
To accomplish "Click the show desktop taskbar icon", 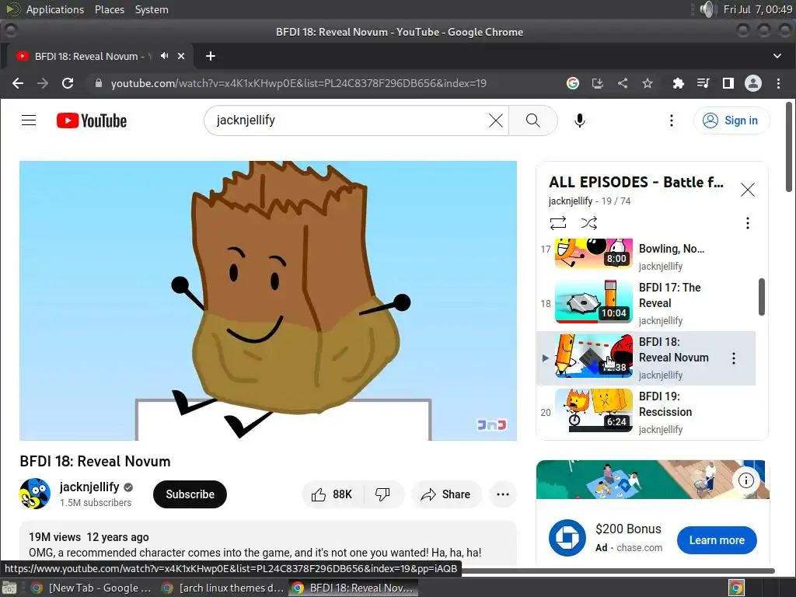I will coord(9,588).
